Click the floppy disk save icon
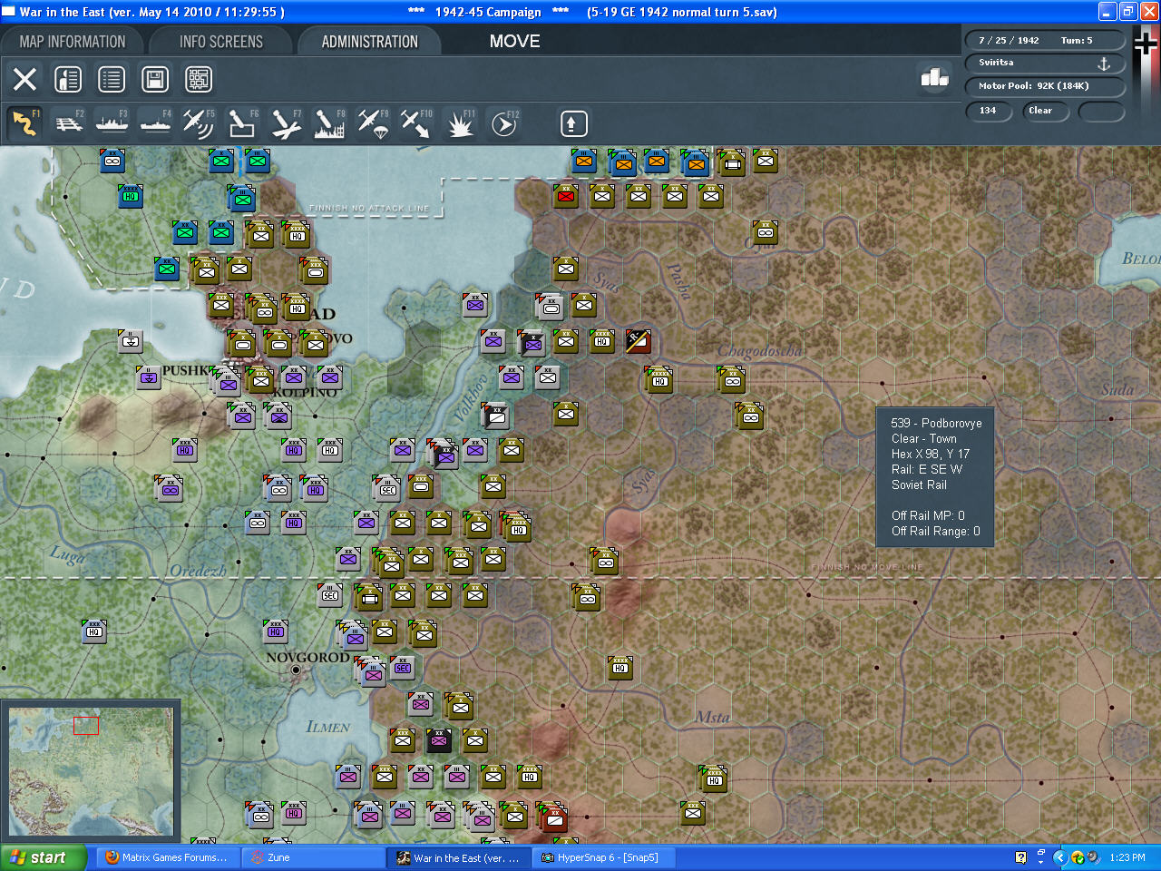Image resolution: width=1161 pixels, height=871 pixels. tap(155, 79)
